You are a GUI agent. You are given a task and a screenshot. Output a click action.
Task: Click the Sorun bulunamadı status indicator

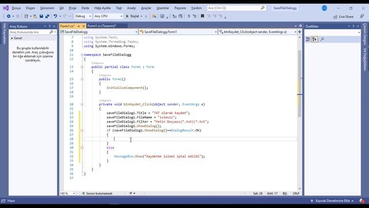tap(97, 194)
